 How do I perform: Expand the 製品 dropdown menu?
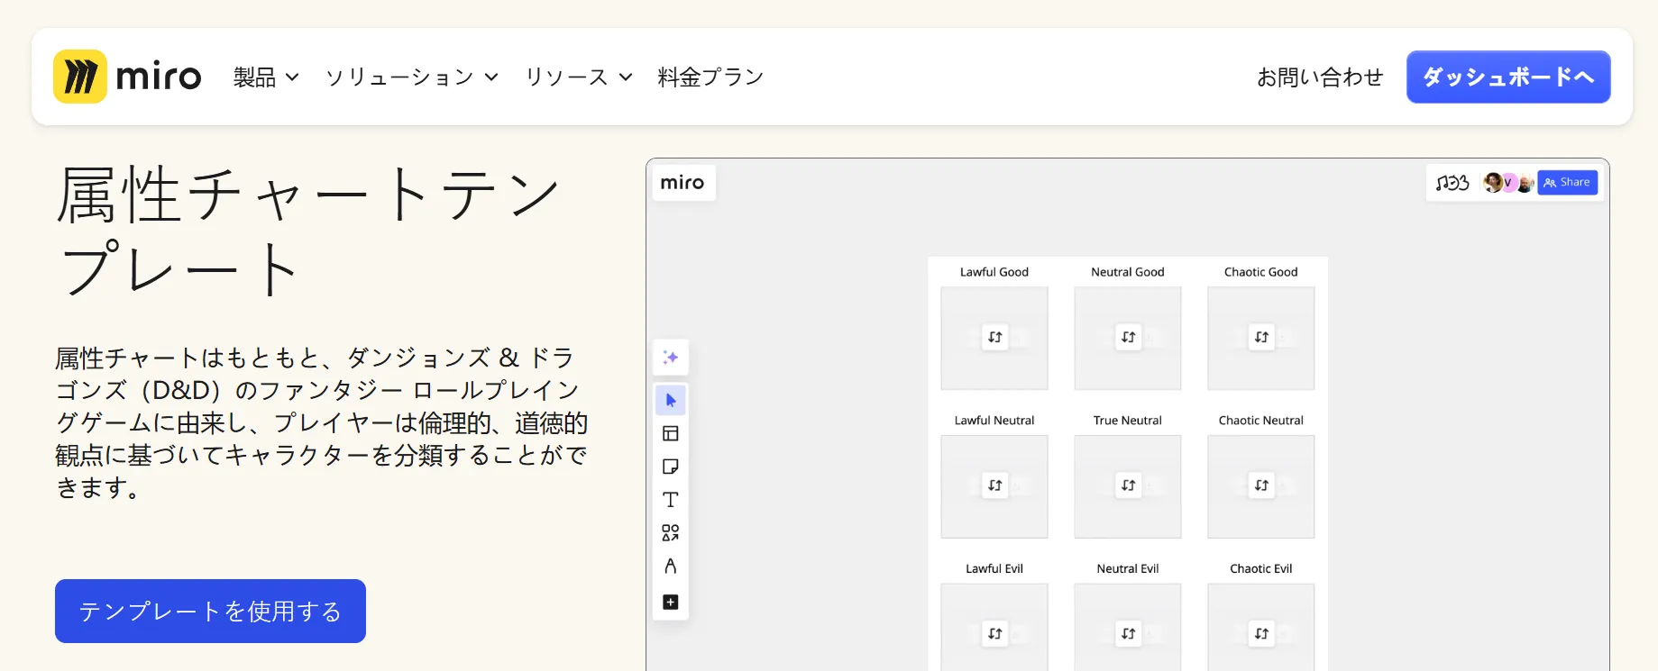tap(265, 77)
